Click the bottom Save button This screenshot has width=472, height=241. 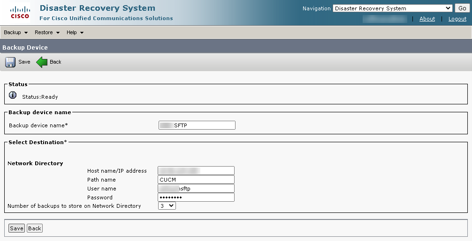(16, 228)
